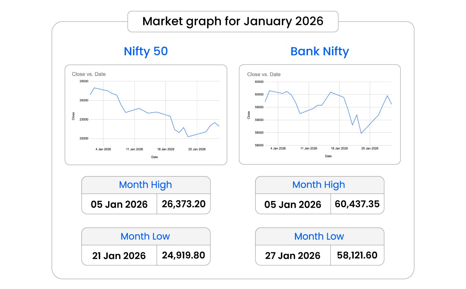Click Bank Nifty's 05 Jan 2026 date cell
The height and width of the screenshot is (289, 466).
point(293,204)
